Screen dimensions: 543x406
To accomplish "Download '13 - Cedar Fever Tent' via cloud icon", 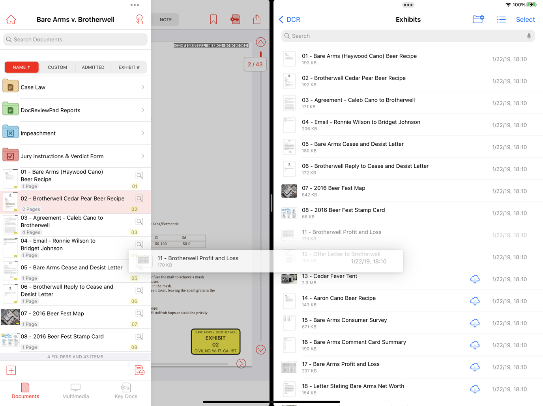I will [x=475, y=279].
